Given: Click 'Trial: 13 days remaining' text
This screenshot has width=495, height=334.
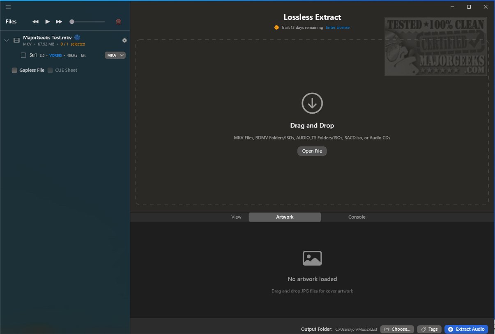Looking at the screenshot, I should 302,27.
